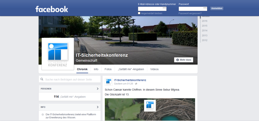Screen dimensions: 259x121
Task: Click the INFO section header text
Action: pos(43,107)
